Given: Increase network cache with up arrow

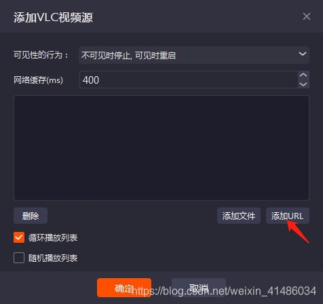Looking at the screenshot, I should pyautogui.click(x=303, y=75).
